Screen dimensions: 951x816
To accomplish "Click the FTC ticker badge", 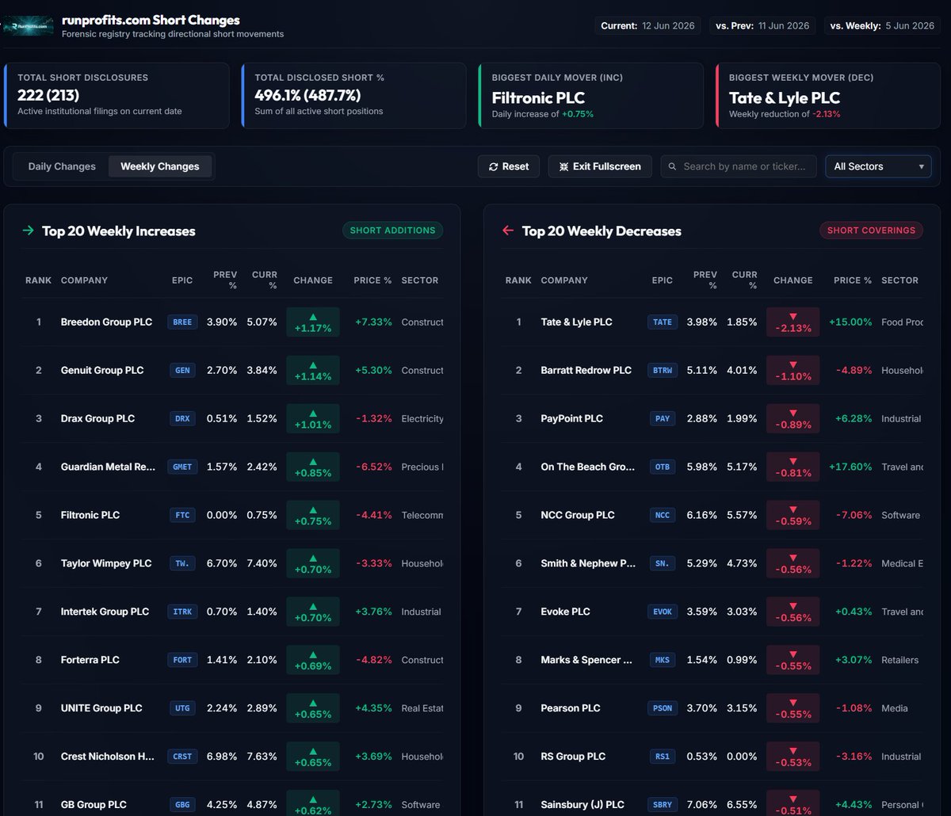I will click(x=182, y=515).
